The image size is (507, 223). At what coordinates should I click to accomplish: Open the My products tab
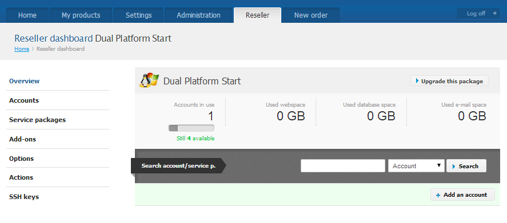click(81, 15)
